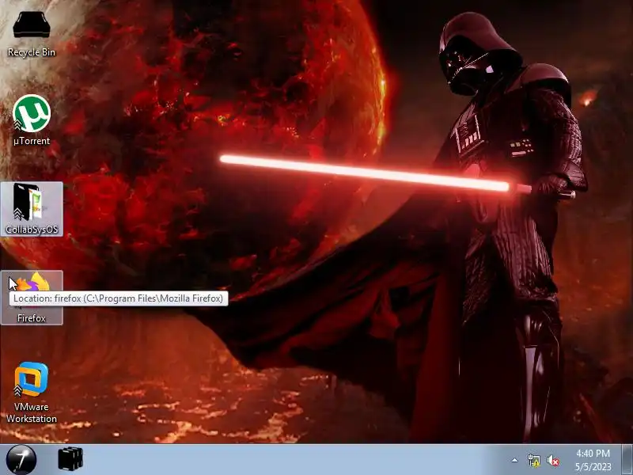Open the pinned black folders taskbar item

[70, 459]
